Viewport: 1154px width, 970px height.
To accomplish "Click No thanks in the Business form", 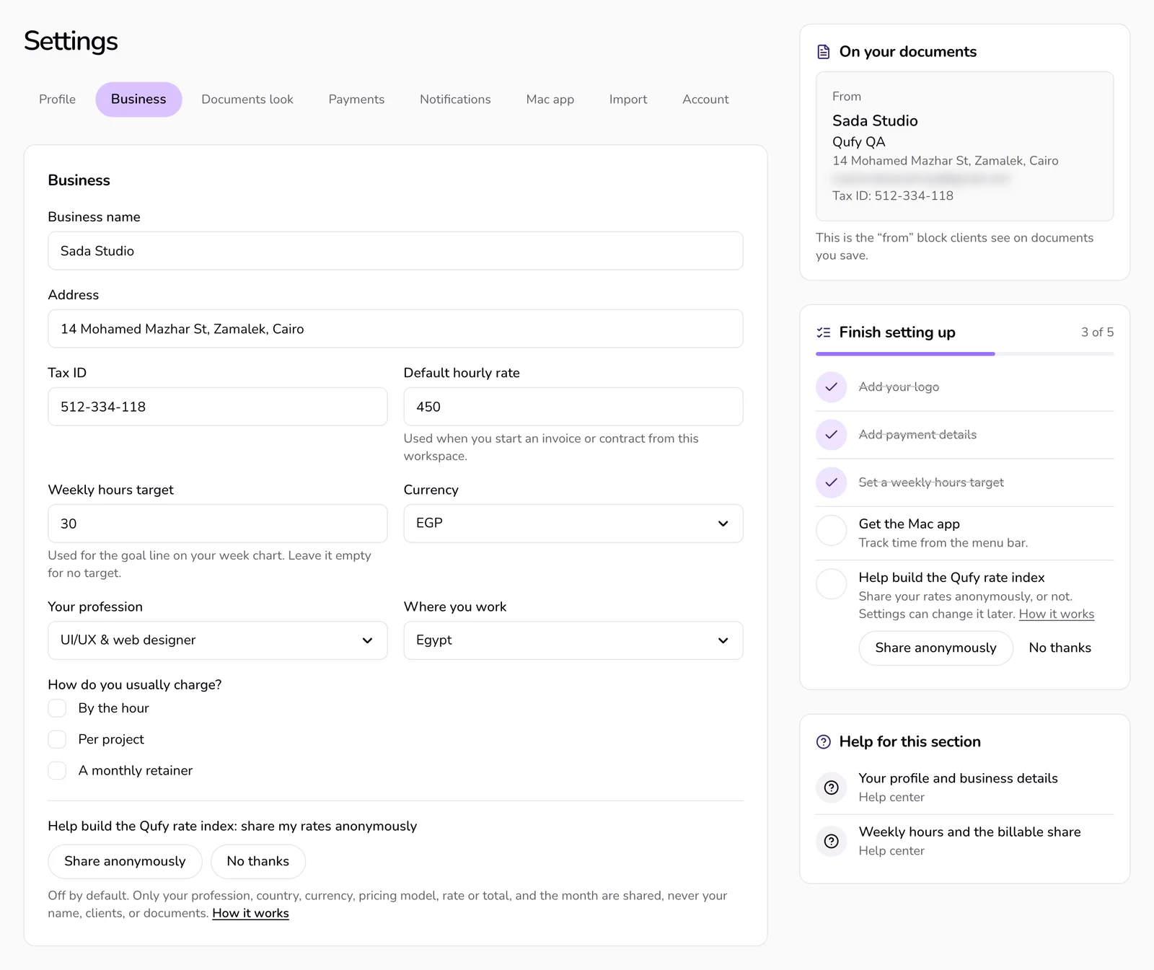I will click(x=258, y=861).
